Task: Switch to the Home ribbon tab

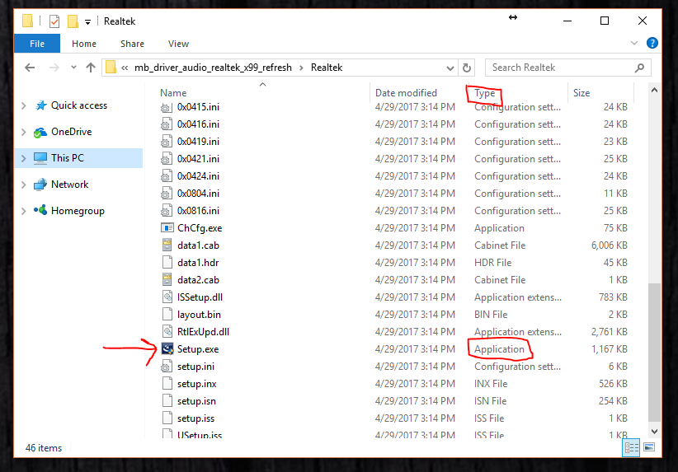Action: click(x=84, y=44)
